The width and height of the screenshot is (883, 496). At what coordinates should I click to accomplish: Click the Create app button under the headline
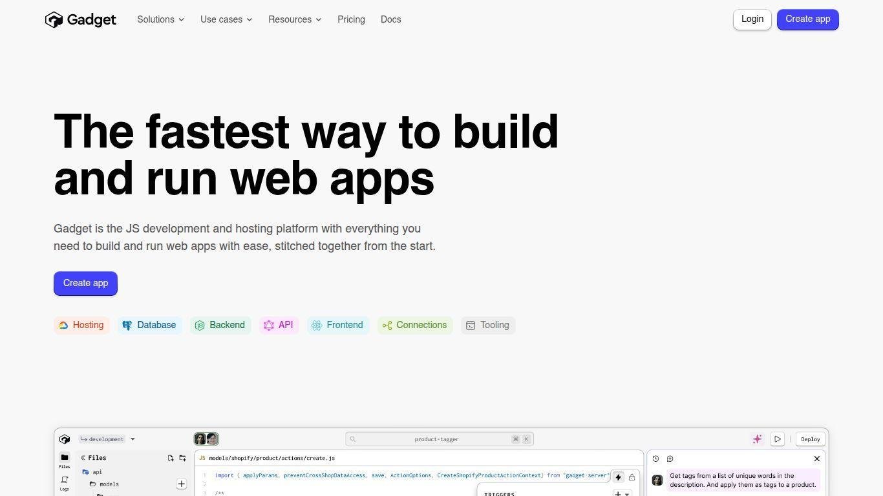point(85,284)
